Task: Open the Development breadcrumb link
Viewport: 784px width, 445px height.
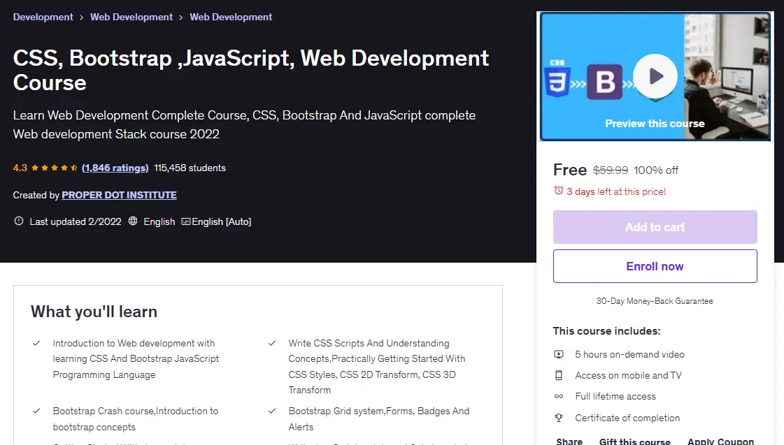Action: point(43,17)
